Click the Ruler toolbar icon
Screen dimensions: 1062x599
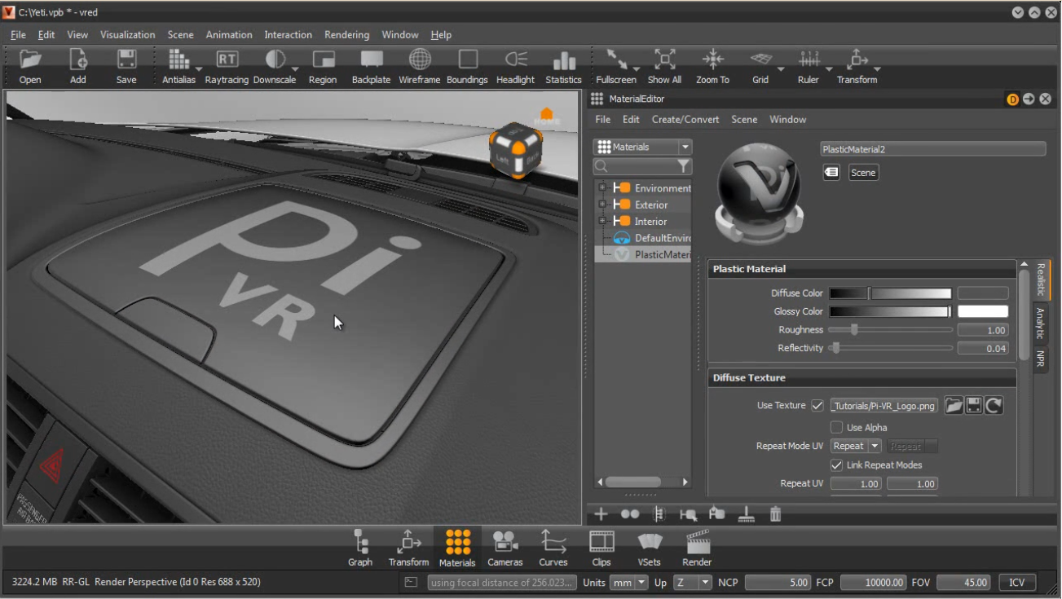pos(809,59)
